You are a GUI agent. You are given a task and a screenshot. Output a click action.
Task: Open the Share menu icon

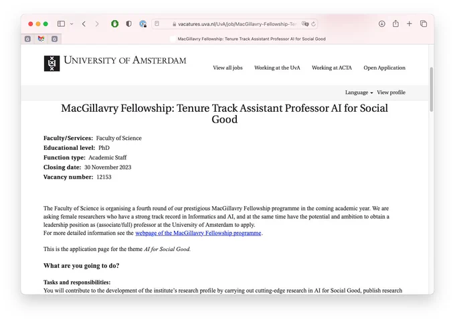(x=395, y=23)
